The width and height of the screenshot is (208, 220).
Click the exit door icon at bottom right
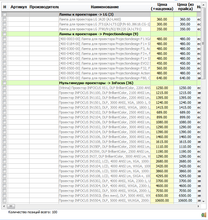click(204, 215)
